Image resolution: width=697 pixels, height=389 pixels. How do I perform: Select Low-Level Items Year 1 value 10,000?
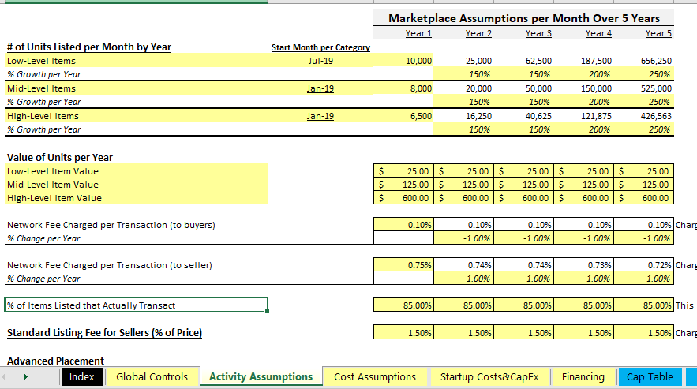[403, 61]
